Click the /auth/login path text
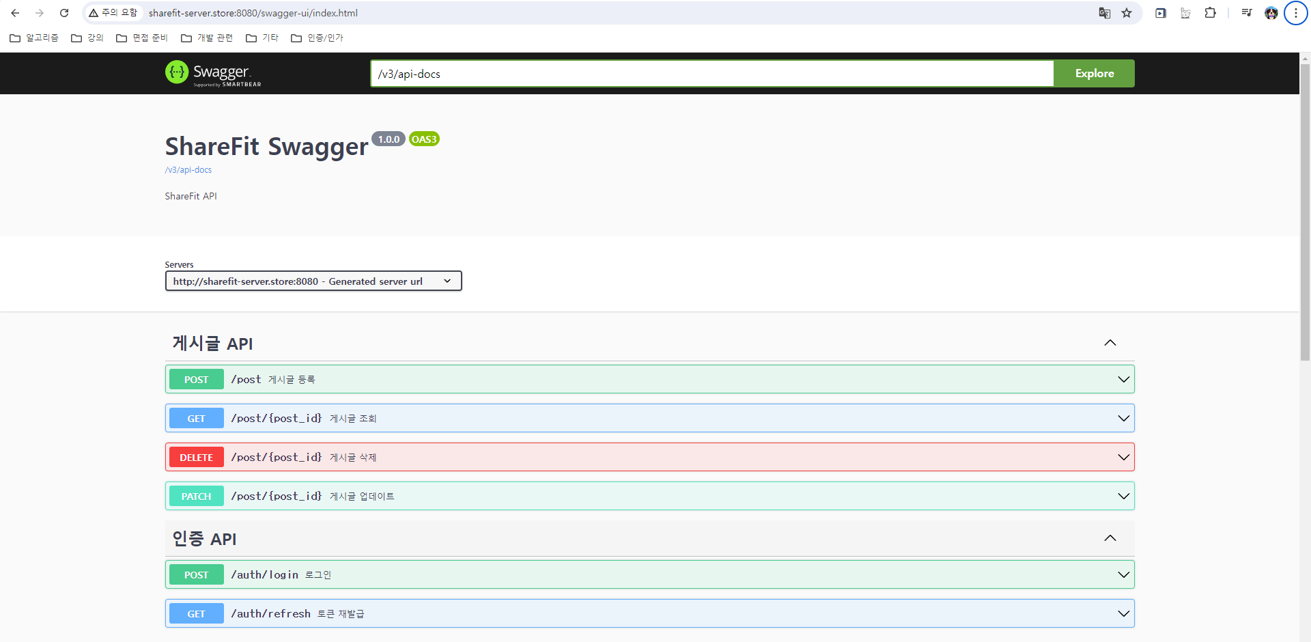This screenshot has width=1311, height=642. pyautogui.click(x=265, y=575)
